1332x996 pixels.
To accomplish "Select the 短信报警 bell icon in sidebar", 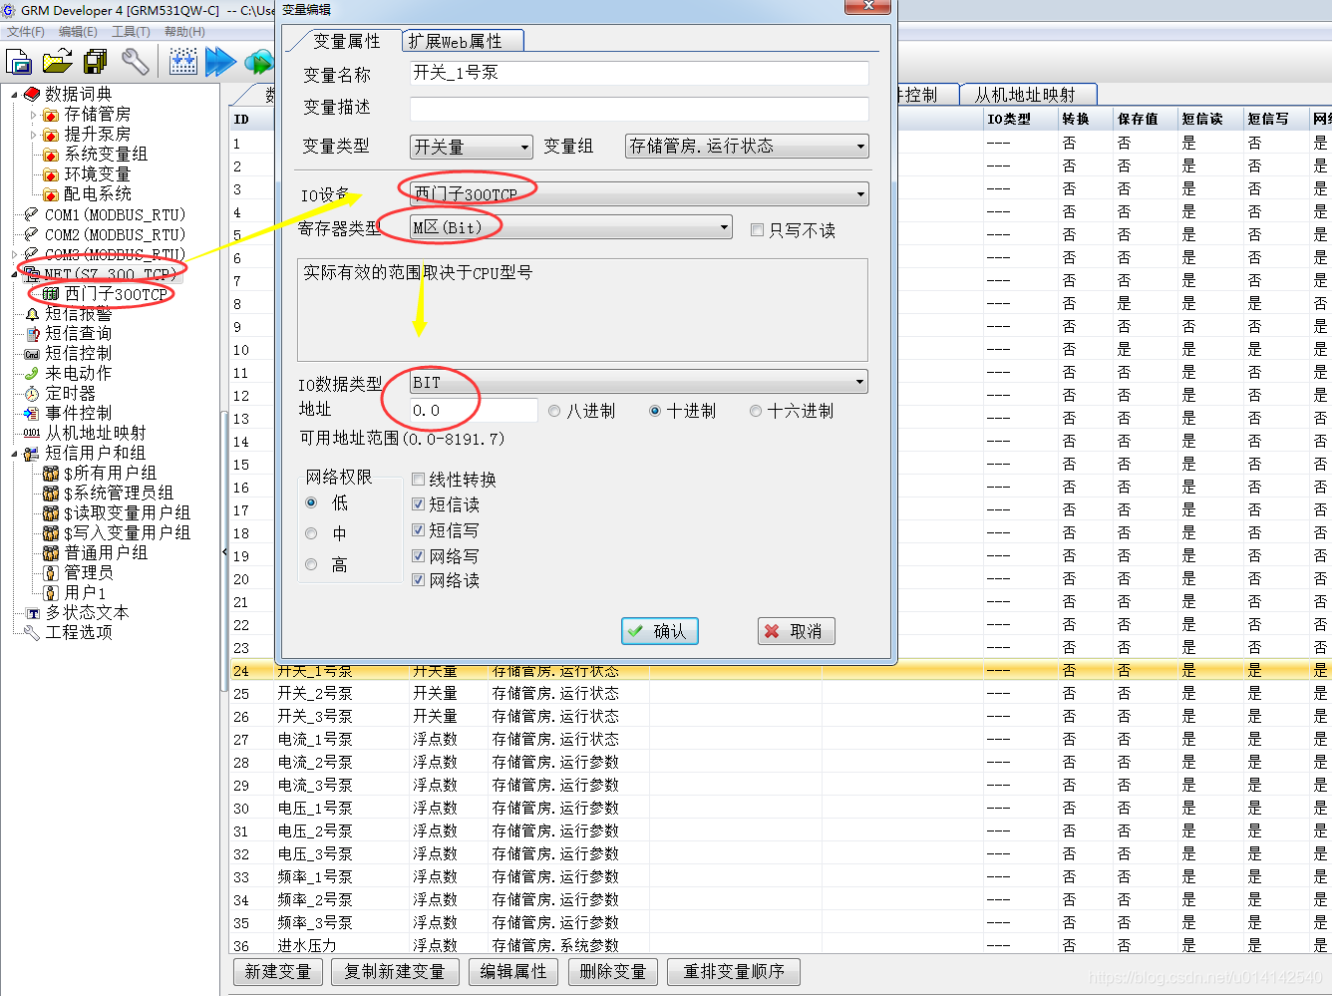I will 33,313.
